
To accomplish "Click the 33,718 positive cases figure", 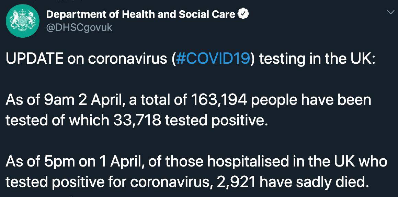I will [137, 120].
